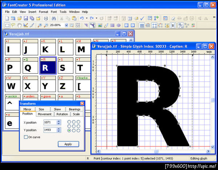Screen dimensions: 218x170
Task: Zoom in with the magnifier plus icon
Action: point(40,25)
